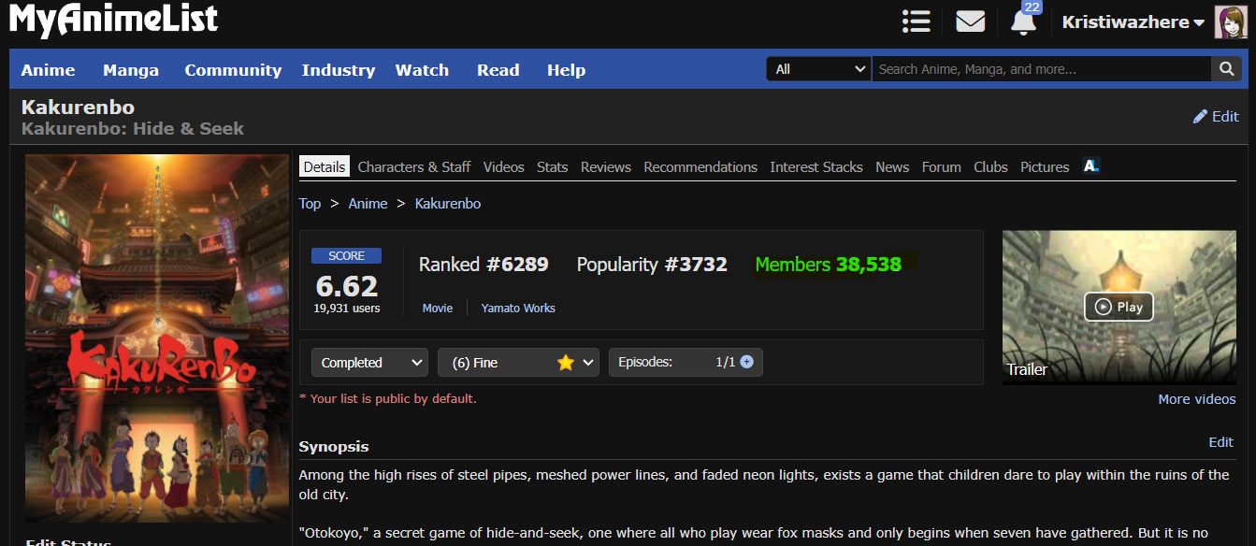Increment episodes with the plus icon

pos(746,362)
